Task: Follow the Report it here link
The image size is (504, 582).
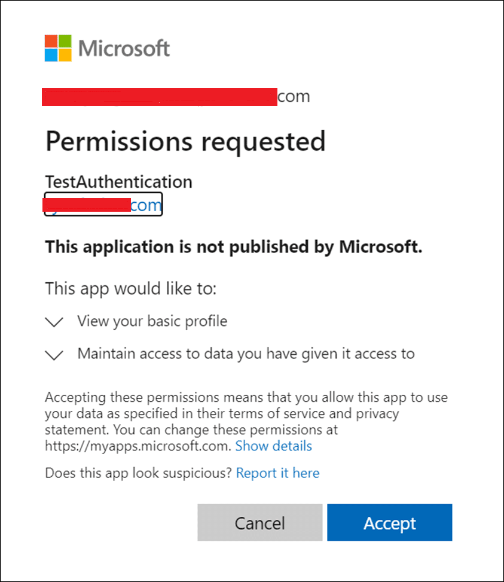Action: [x=277, y=473]
